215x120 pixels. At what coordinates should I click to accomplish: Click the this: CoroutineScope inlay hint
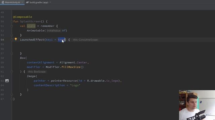point(85,40)
